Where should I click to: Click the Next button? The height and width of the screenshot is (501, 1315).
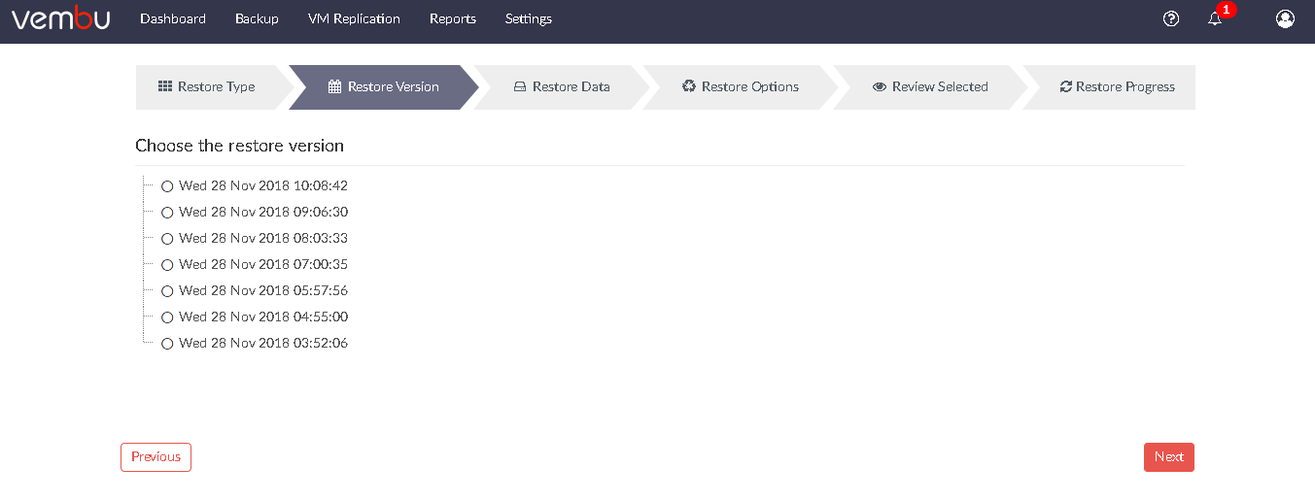tap(1169, 457)
